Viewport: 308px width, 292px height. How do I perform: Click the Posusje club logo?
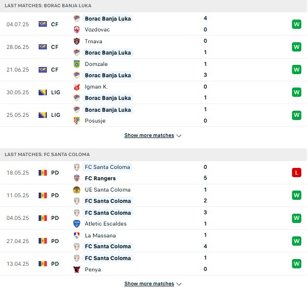click(x=77, y=121)
